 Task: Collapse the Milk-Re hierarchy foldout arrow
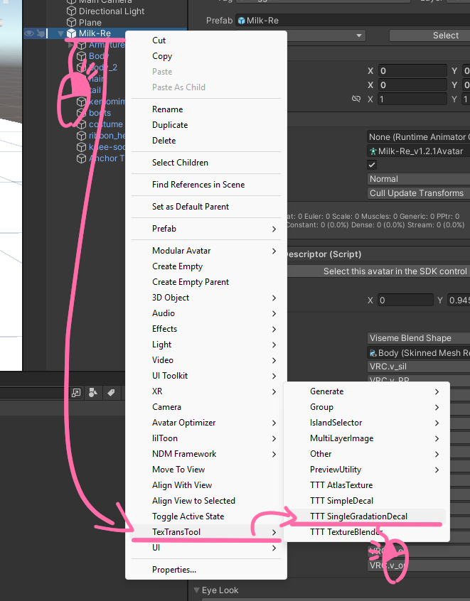(x=60, y=33)
